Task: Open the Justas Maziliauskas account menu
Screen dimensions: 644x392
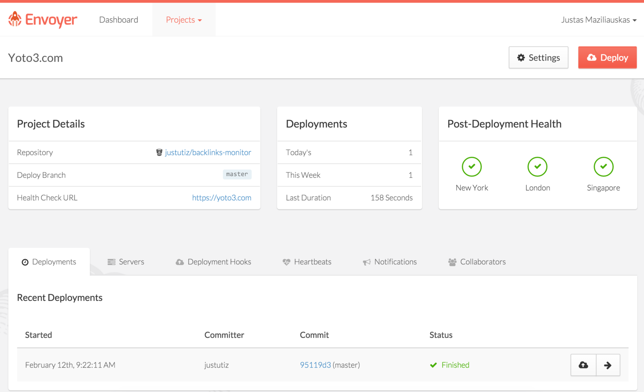Action: coord(599,20)
